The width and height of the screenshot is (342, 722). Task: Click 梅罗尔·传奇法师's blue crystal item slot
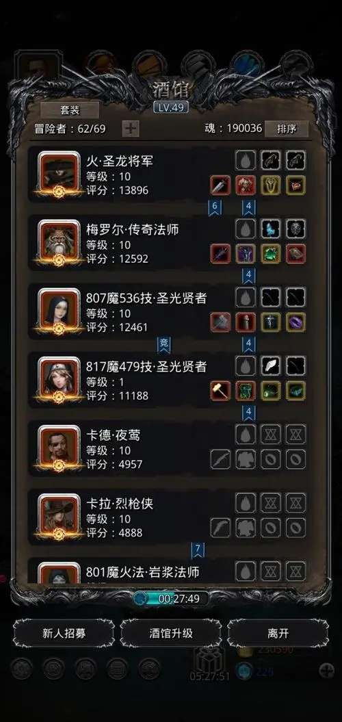pos(271,229)
